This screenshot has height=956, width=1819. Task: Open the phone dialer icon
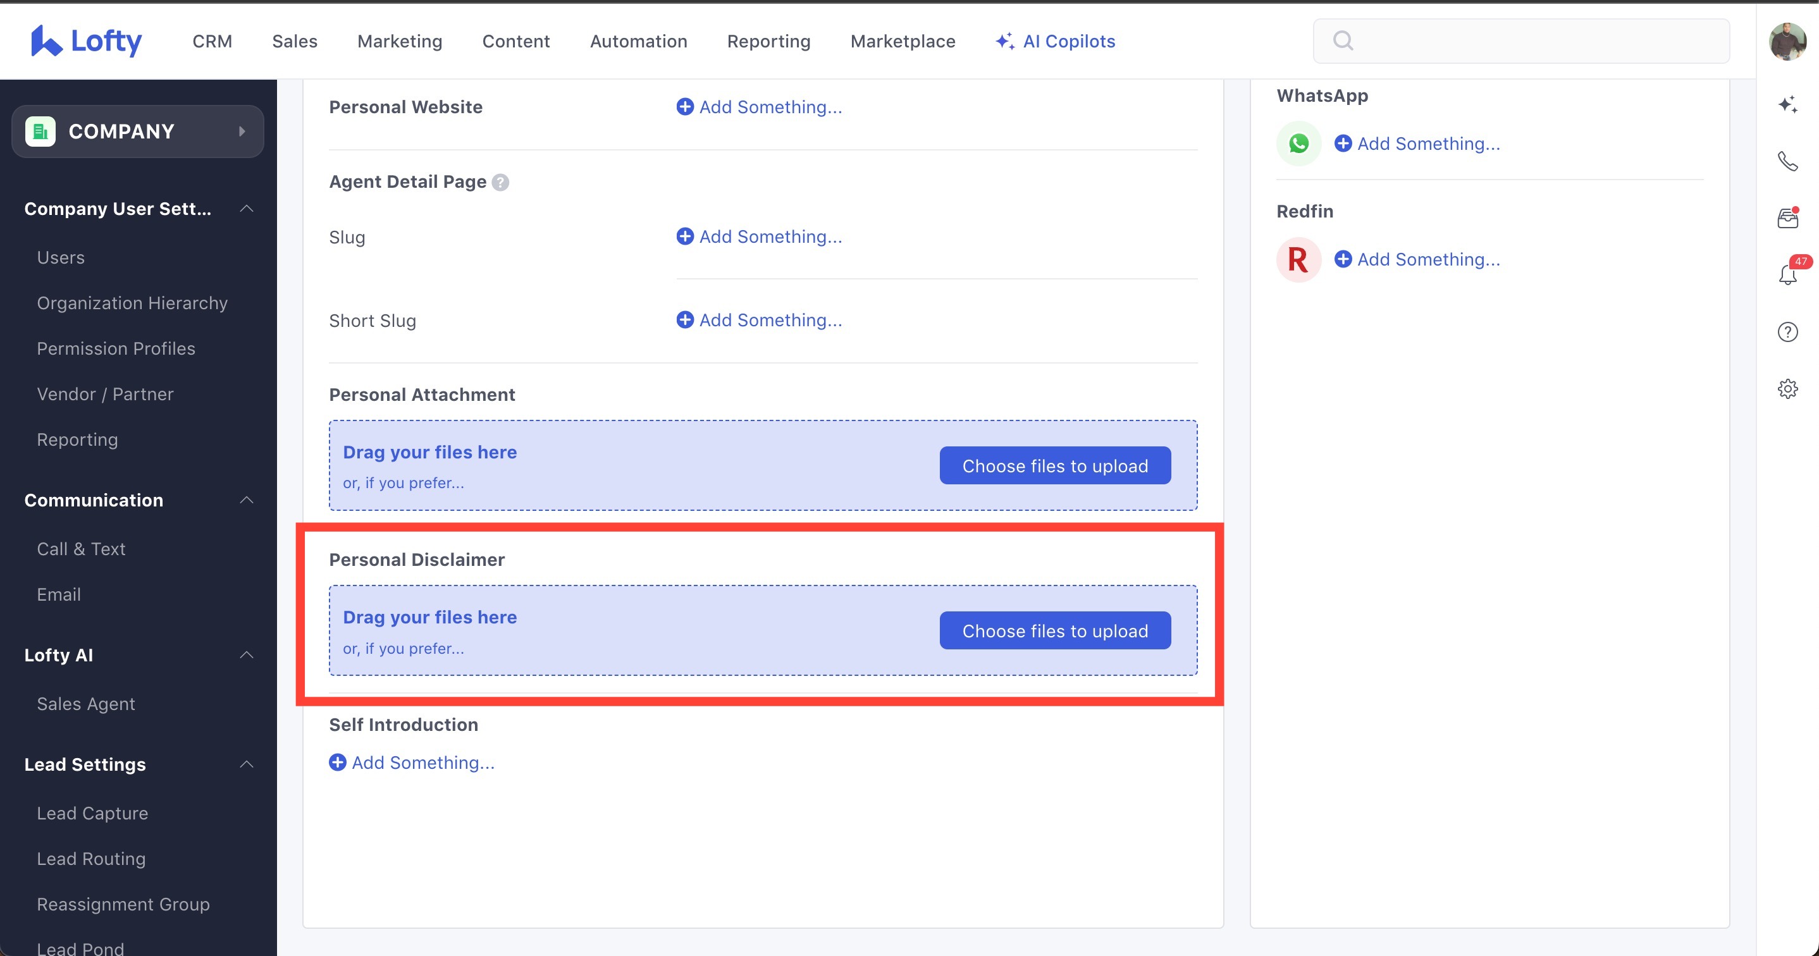[1788, 161]
